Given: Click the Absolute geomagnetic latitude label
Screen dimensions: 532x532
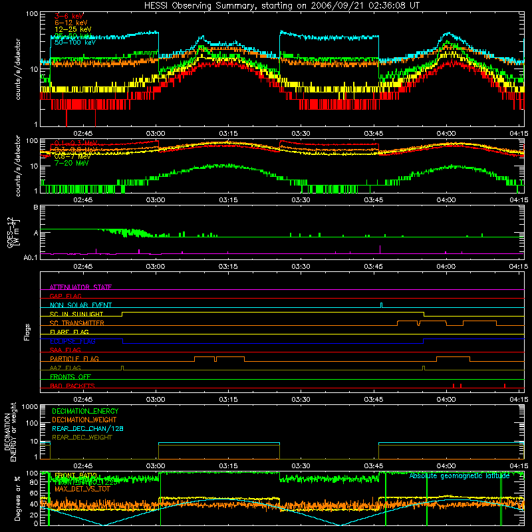Looking at the screenshot, I should pos(460,476).
